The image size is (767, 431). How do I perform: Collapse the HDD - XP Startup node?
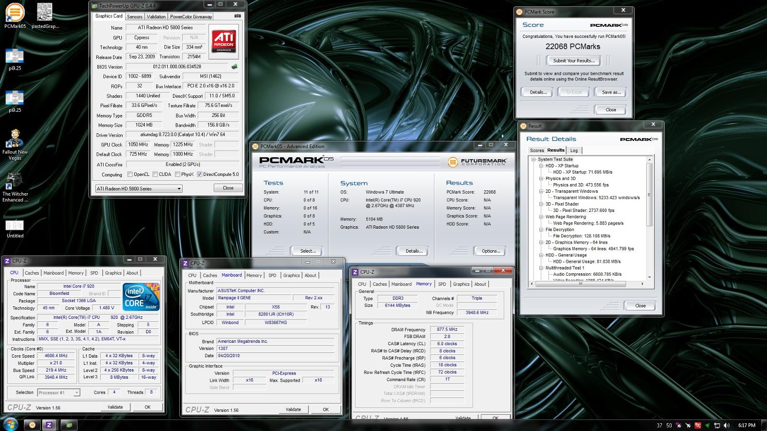[541, 166]
